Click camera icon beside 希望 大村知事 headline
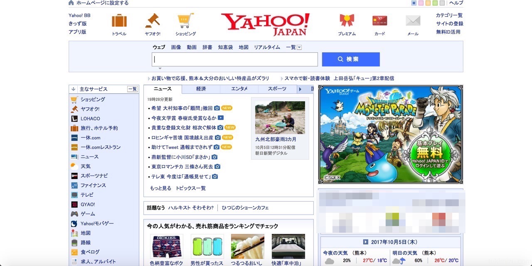Screen dimensions: 532x266 point(217,108)
